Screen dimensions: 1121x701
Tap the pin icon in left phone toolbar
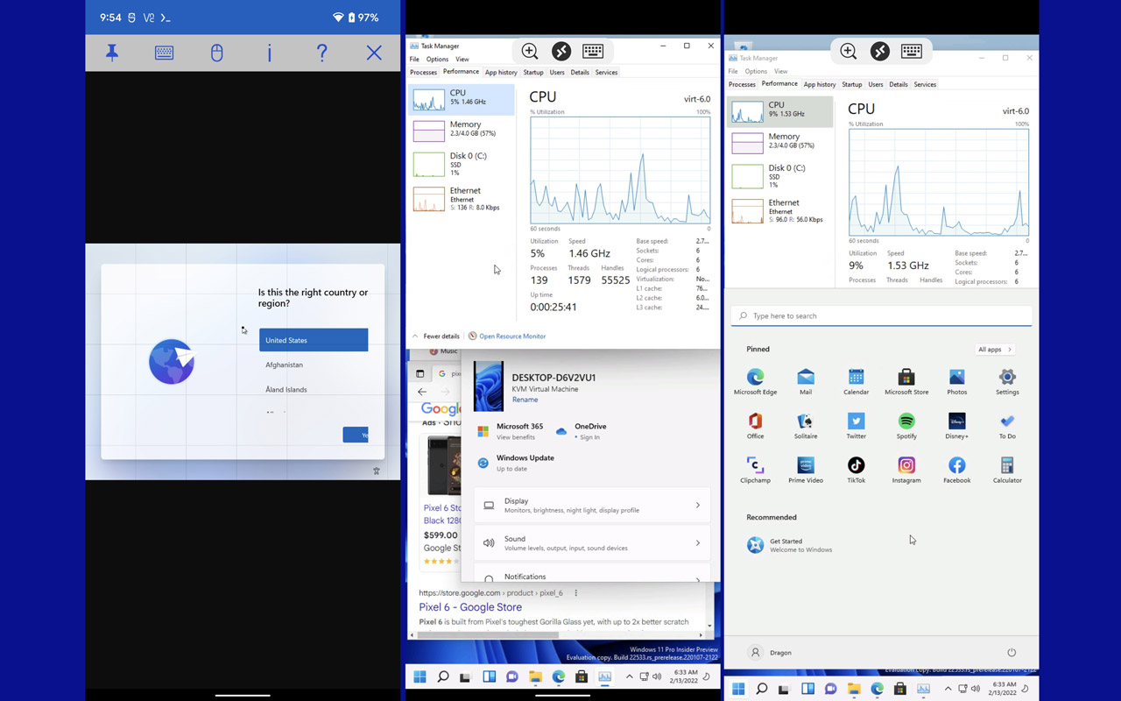(x=112, y=53)
